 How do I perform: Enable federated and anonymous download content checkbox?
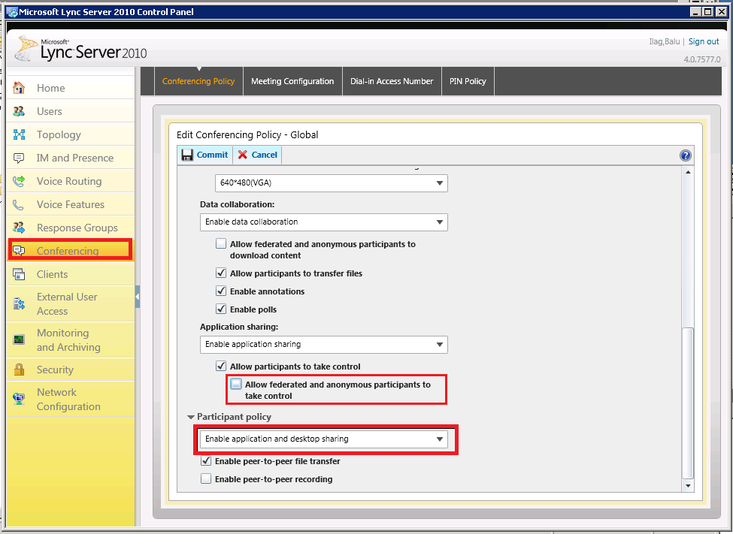pyautogui.click(x=221, y=243)
